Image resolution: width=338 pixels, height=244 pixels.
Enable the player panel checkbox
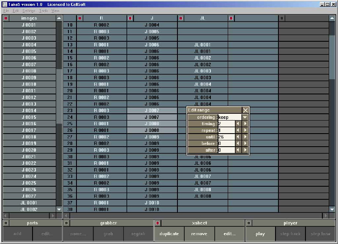[x=249, y=223]
